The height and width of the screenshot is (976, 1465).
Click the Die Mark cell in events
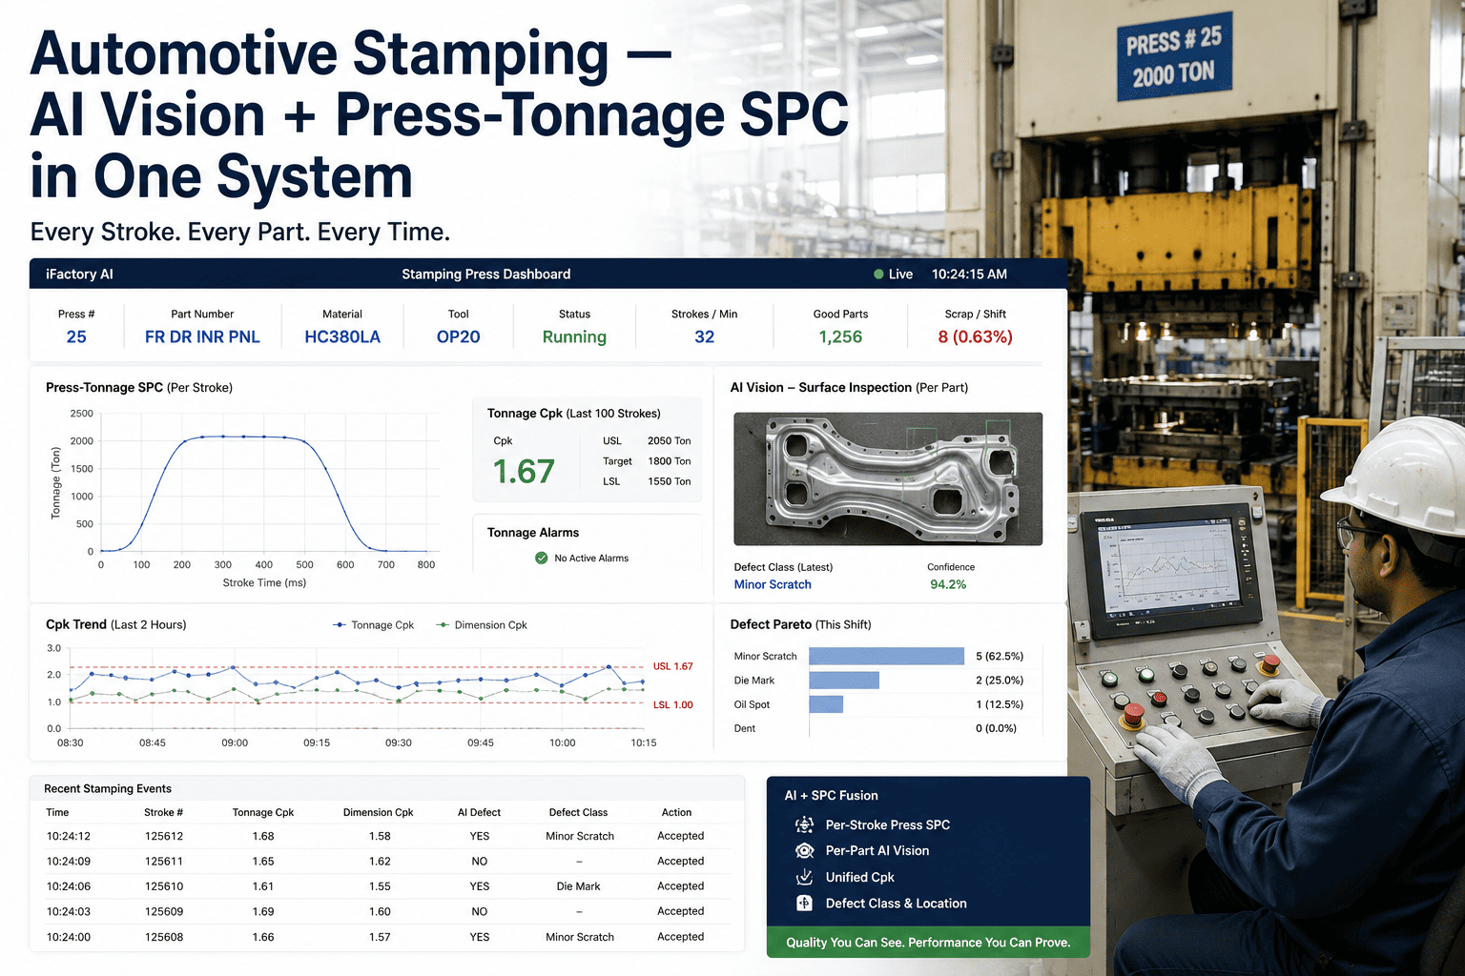coord(578,886)
